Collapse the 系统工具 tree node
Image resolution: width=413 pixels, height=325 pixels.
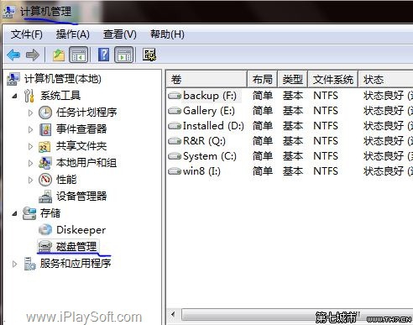[14, 97]
